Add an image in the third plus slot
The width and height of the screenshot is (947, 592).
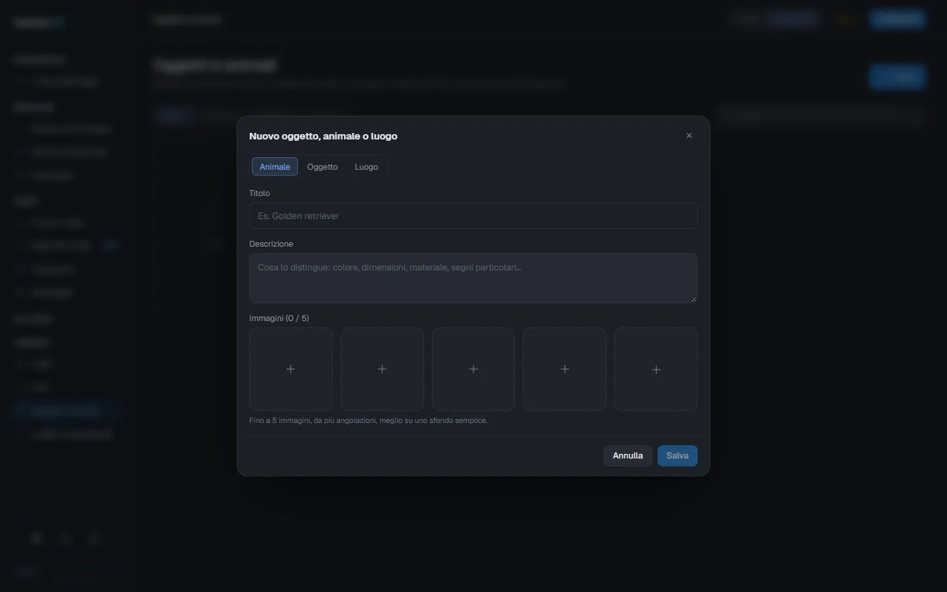(x=473, y=370)
